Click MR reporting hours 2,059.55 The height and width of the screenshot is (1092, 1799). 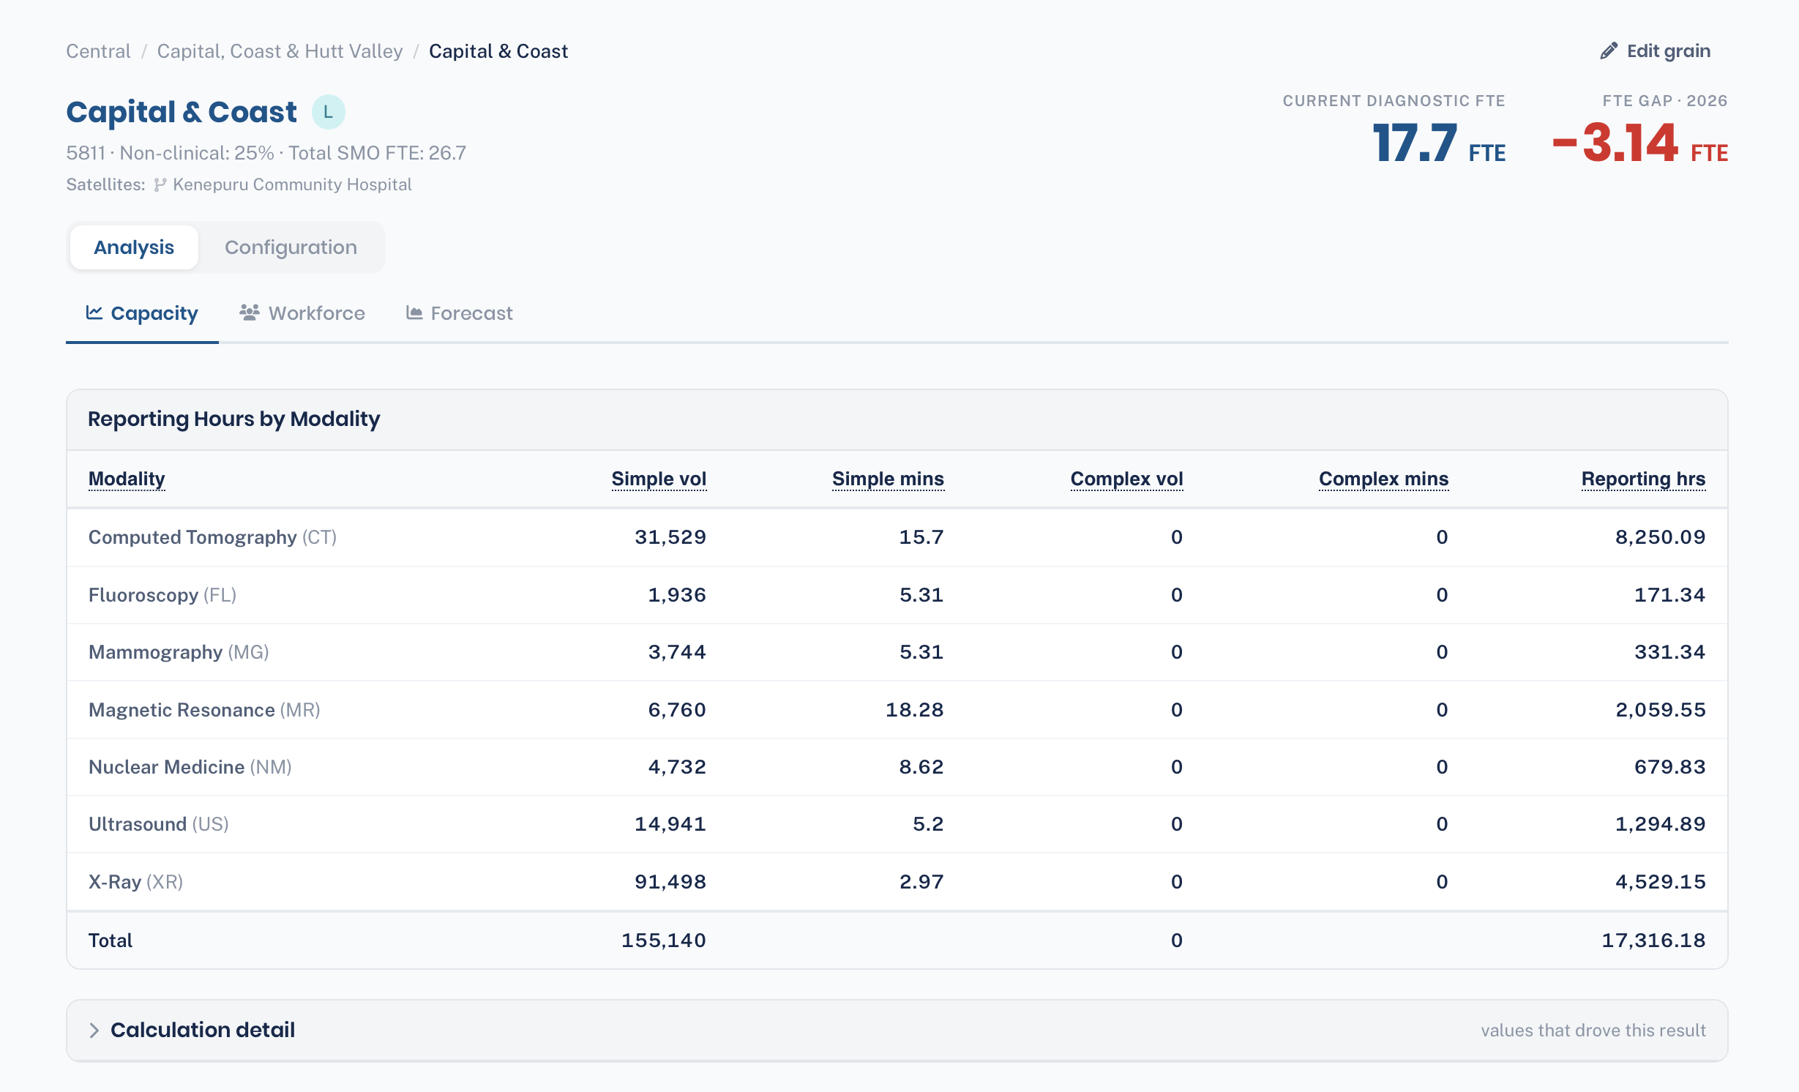coord(1661,710)
